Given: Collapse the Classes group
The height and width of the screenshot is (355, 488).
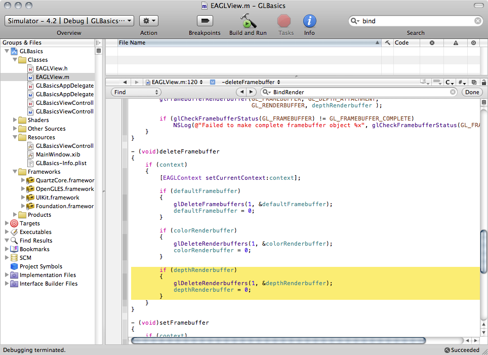Looking at the screenshot, I should pyautogui.click(x=15, y=59).
